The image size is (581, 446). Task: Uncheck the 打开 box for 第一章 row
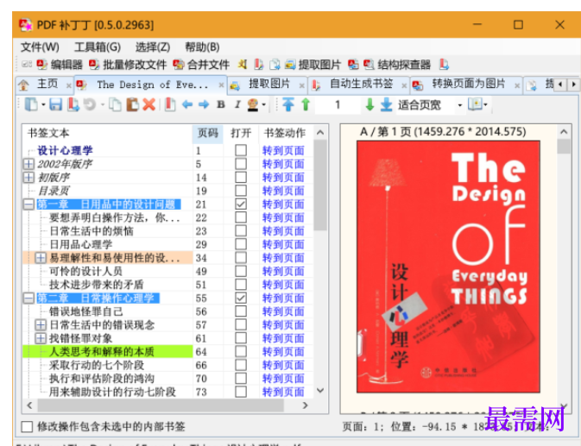click(241, 204)
